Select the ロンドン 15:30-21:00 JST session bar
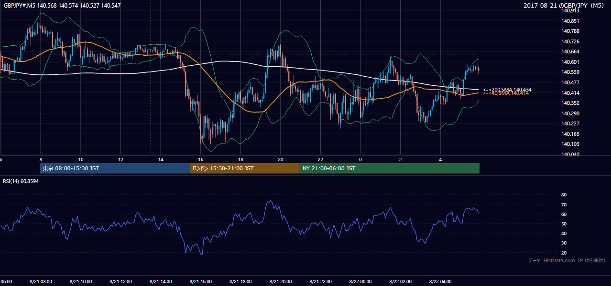Viewport: 611px width, 286px height. 245,168
